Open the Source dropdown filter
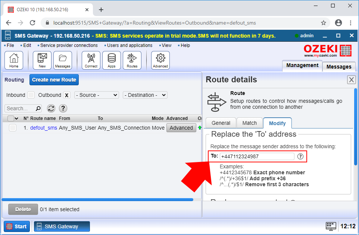This screenshot has height=235, width=359. [97, 95]
